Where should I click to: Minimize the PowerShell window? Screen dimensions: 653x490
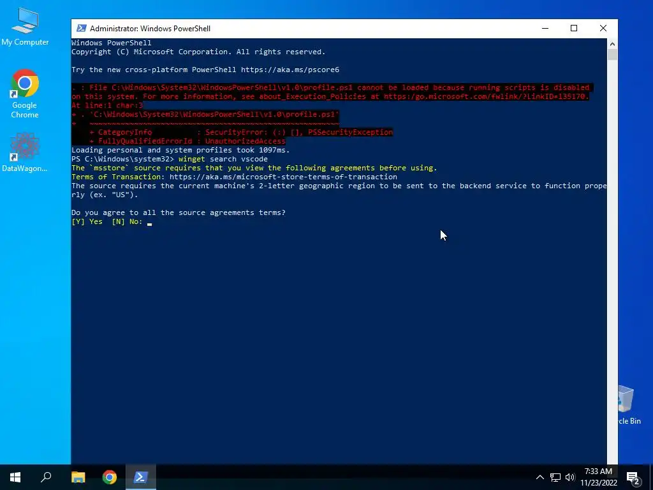click(545, 28)
